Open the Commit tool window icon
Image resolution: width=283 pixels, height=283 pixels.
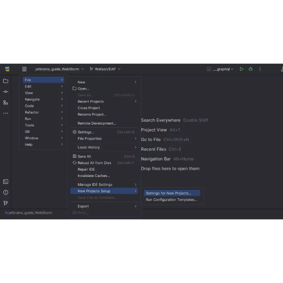coord(6,92)
